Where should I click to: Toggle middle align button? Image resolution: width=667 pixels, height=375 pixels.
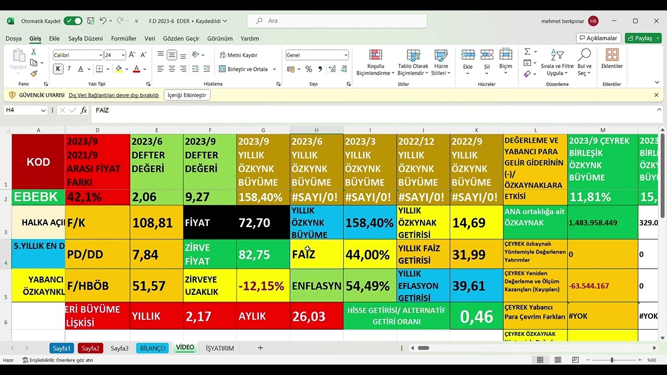pos(171,55)
